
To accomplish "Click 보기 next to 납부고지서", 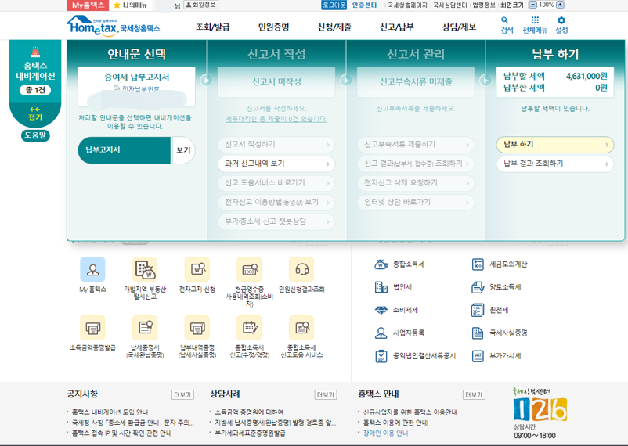I will click(183, 150).
